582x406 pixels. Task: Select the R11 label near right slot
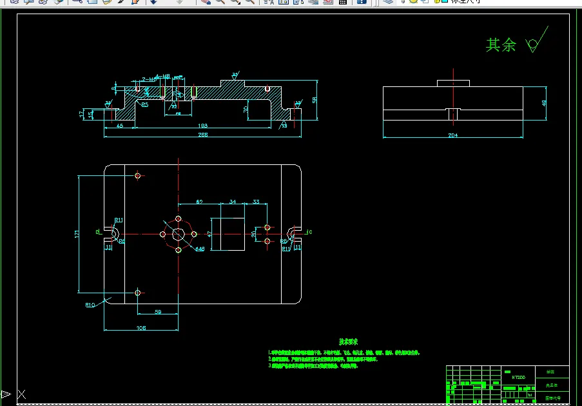(286, 249)
